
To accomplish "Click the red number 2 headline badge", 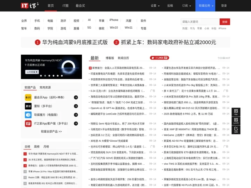I will coord(116,42).
